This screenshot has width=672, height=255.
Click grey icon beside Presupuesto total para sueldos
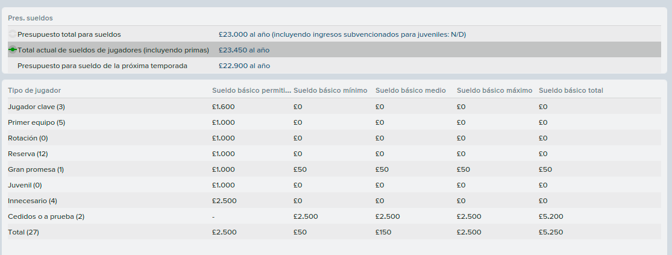pos(13,34)
